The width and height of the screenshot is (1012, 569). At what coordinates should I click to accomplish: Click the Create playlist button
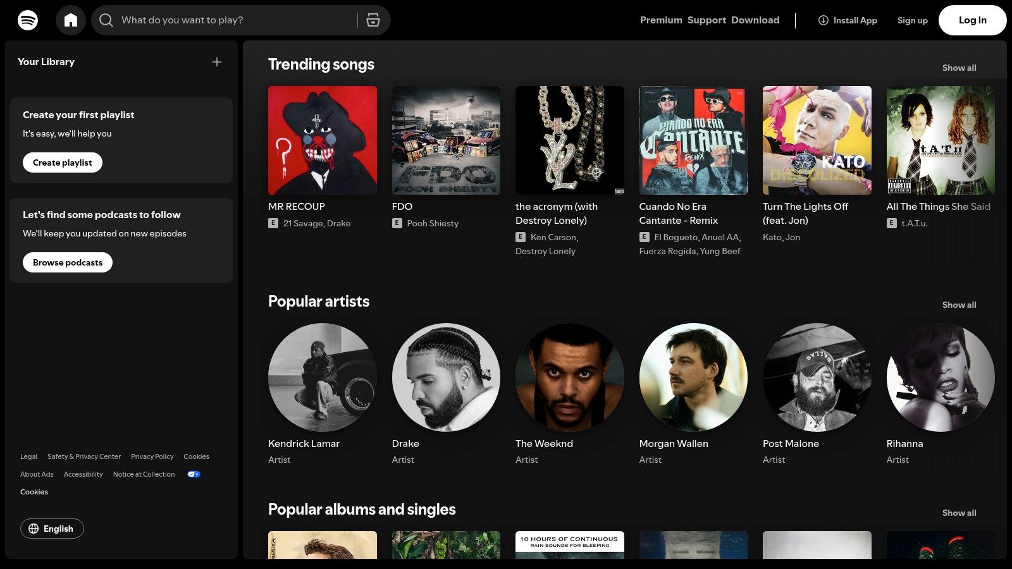(x=62, y=162)
